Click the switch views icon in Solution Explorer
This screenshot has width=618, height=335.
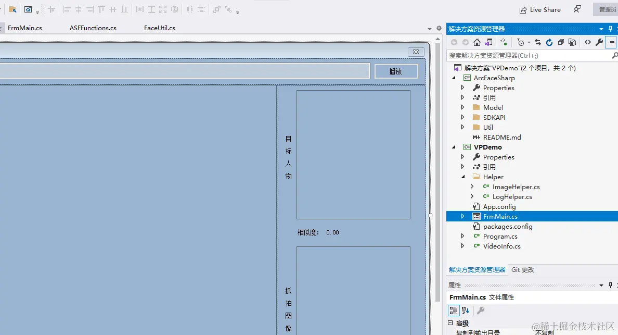coord(488,42)
